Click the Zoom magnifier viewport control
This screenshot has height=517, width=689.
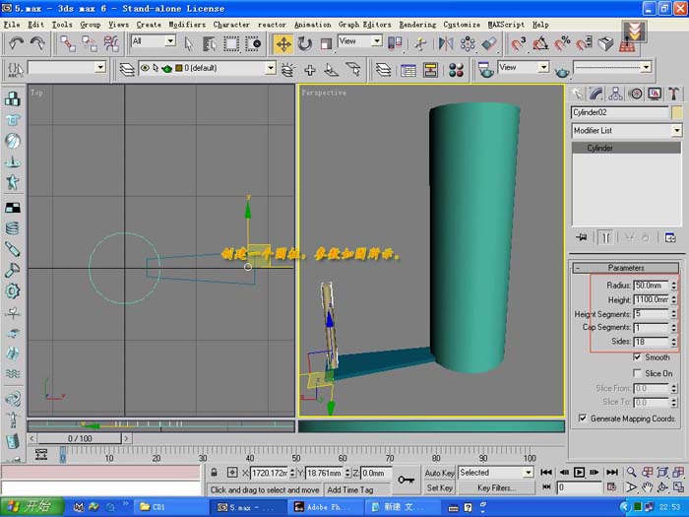click(631, 472)
